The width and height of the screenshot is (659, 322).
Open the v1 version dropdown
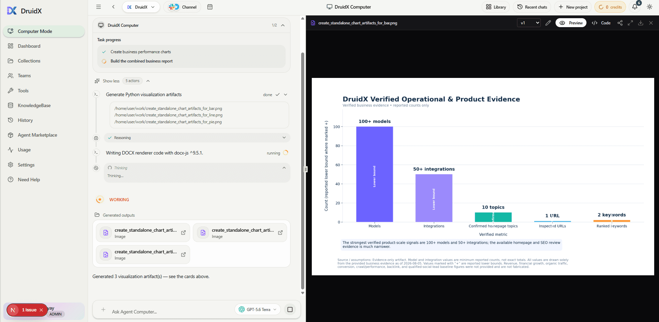pyautogui.click(x=529, y=23)
